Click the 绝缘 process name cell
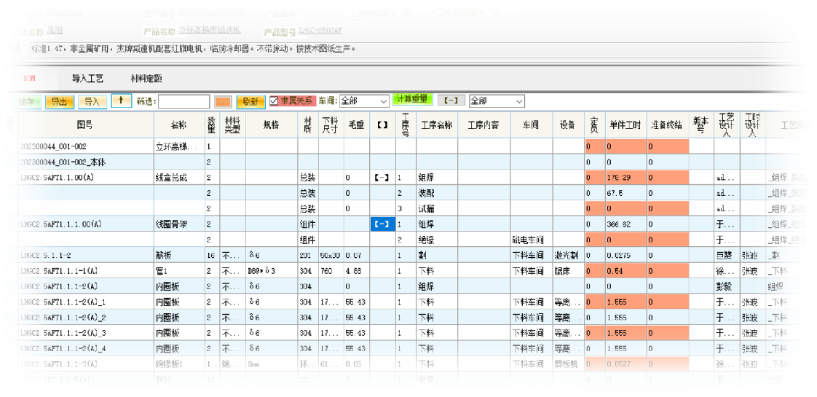Screen dimensions: 817x397 click(437, 240)
